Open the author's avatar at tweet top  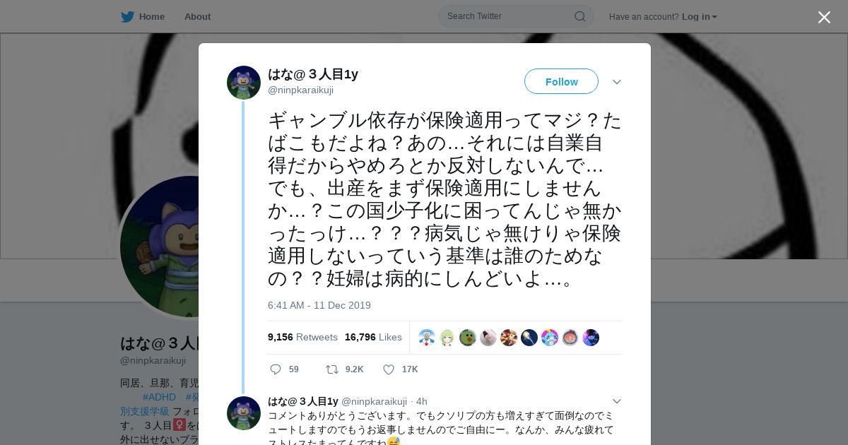244,83
